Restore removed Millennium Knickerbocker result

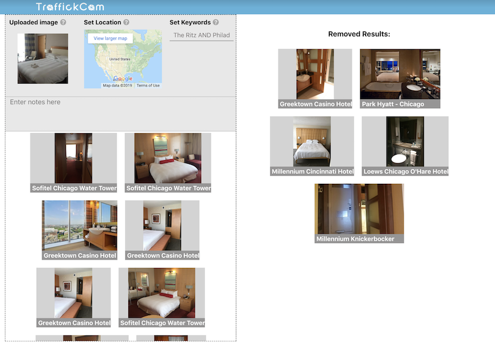click(x=359, y=214)
